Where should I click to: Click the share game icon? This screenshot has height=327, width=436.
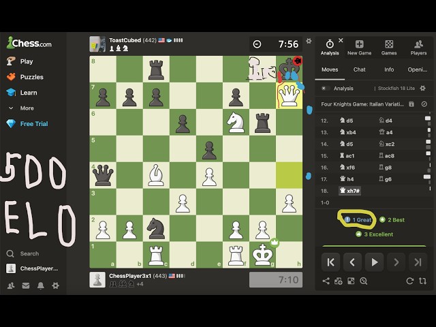click(x=326, y=281)
